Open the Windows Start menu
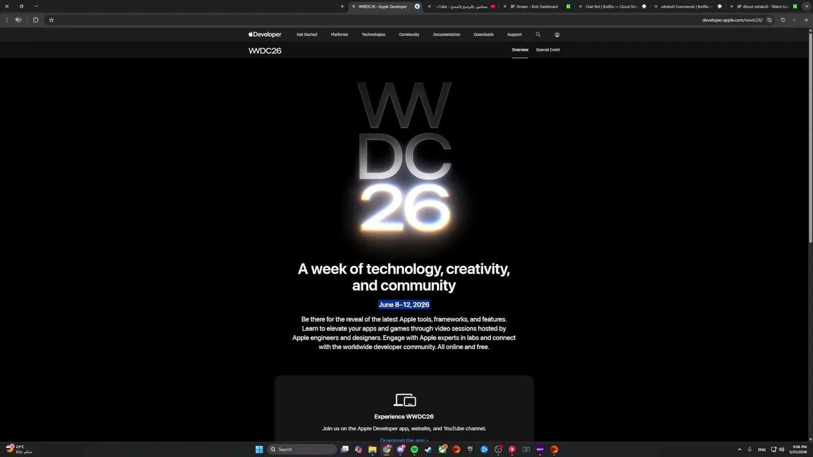813x457 pixels. 259,449
